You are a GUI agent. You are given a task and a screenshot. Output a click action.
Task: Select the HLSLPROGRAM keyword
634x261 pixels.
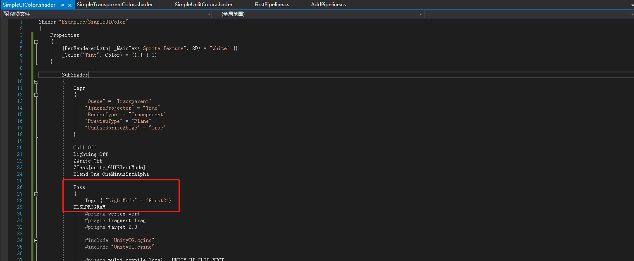[89, 207]
